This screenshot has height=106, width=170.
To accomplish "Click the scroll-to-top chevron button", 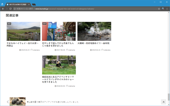I will click(x=163, y=102).
